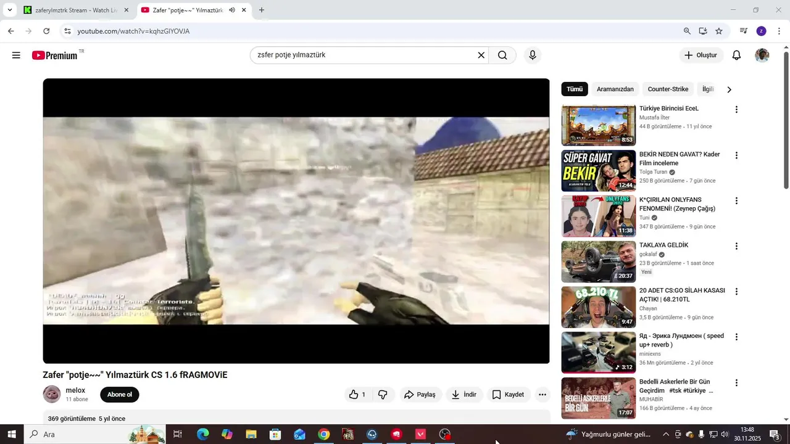The width and height of the screenshot is (790, 444).
Task: Click the Kaydet save button
Action: pos(508,395)
